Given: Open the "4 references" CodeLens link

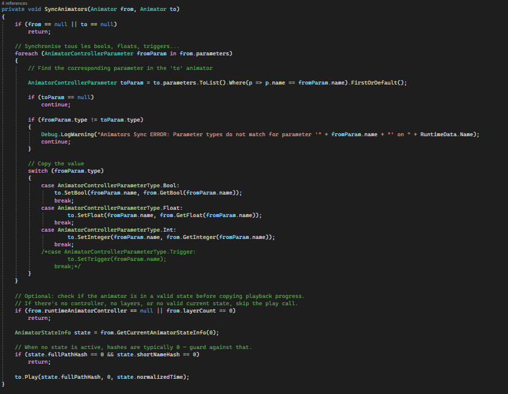Looking at the screenshot, I should 15,3.
